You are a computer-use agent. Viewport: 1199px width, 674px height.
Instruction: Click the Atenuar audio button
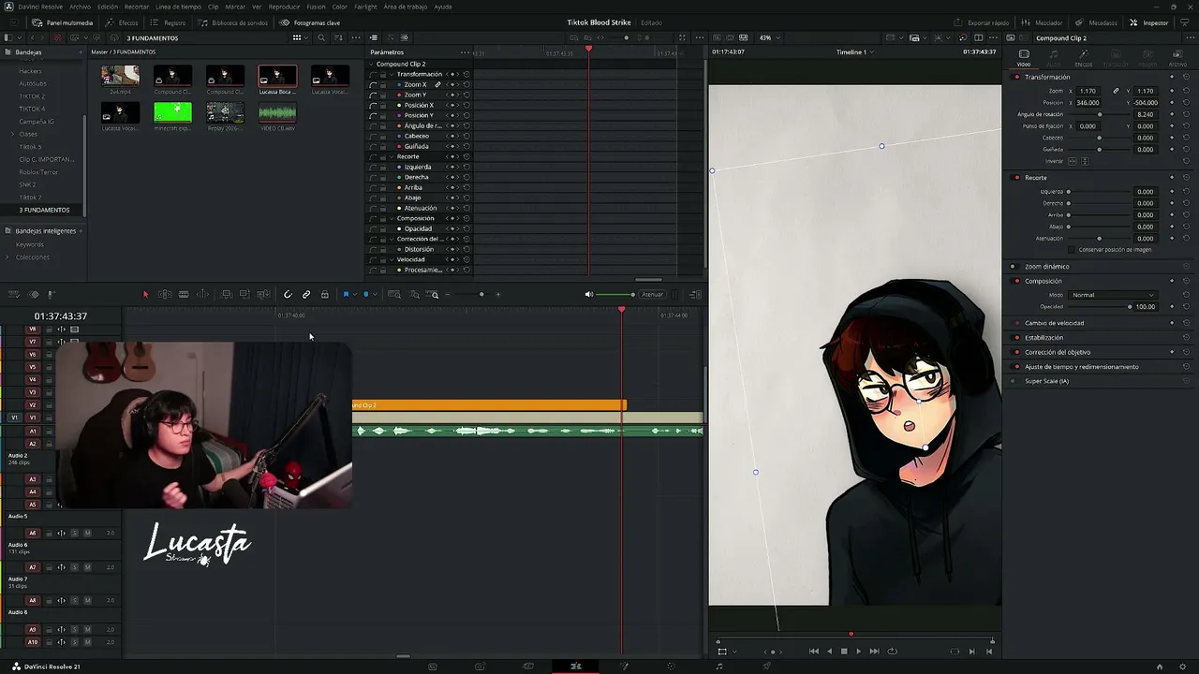pyautogui.click(x=652, y=295)
